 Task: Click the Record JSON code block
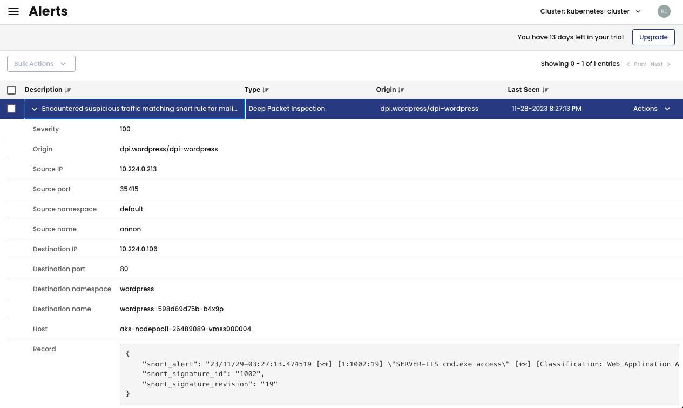[x=399, y=374]
